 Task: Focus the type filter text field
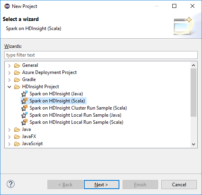tap(101, 55)
